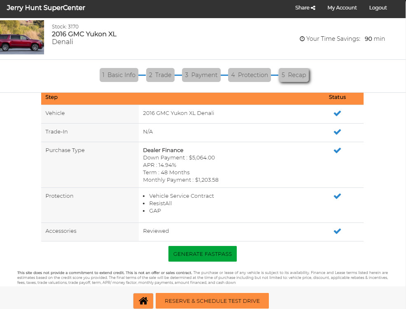Click the Purchase Type step label
The height and width of the screenshot is (309, 406).
[x=65, y=150]
